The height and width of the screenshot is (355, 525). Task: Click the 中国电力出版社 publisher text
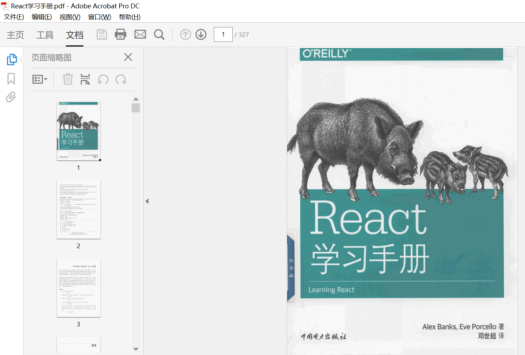point(324,337)
